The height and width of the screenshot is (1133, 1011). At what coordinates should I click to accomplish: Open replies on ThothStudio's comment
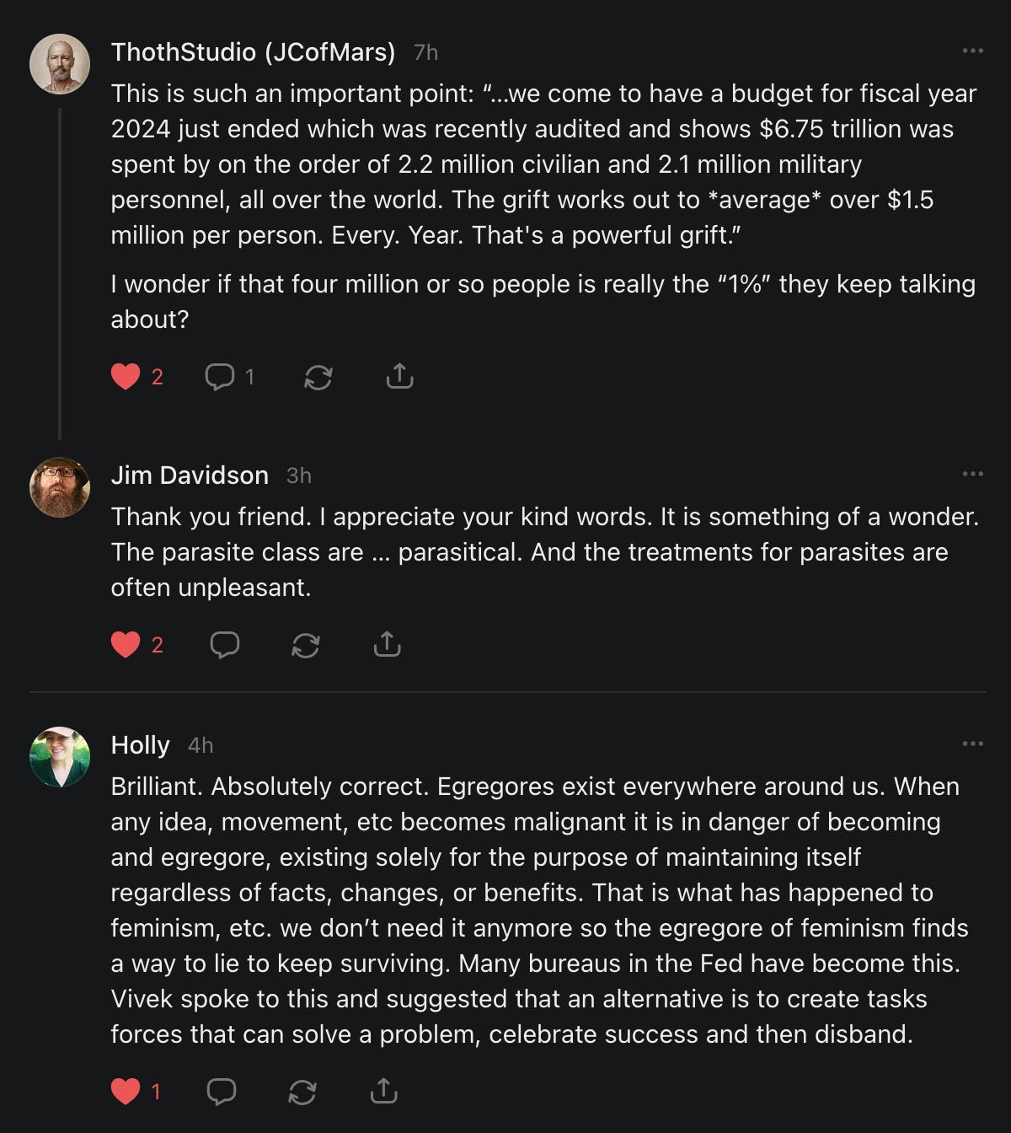pyautogui.click(x=220, y=376)
